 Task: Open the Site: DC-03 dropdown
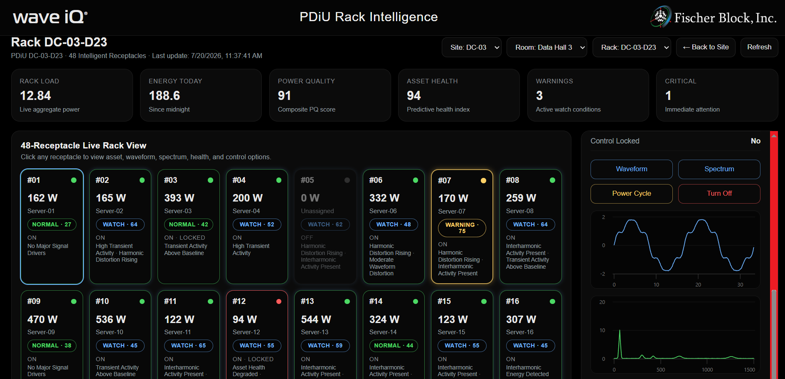coord(471,47)
